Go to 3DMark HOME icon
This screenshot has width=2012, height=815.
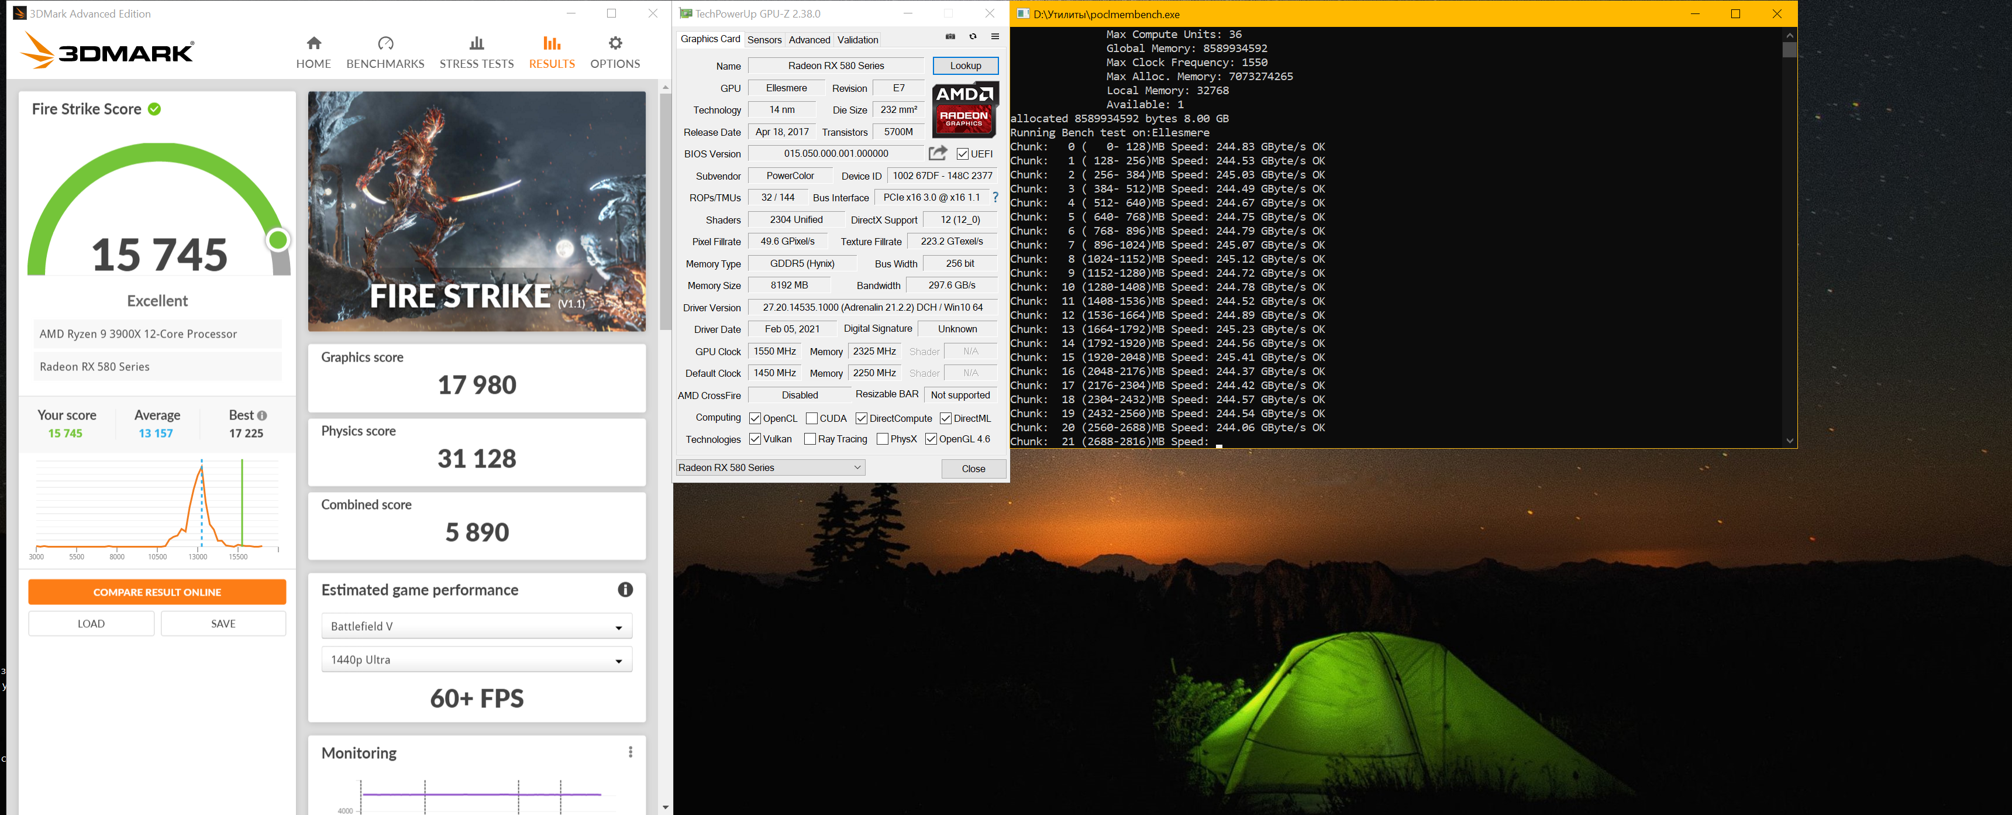313,44
